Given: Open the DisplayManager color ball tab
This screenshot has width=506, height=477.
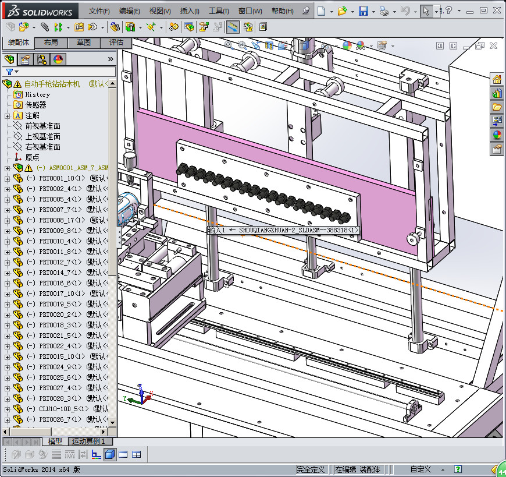Looking at the screenshot, I should 58,59.
